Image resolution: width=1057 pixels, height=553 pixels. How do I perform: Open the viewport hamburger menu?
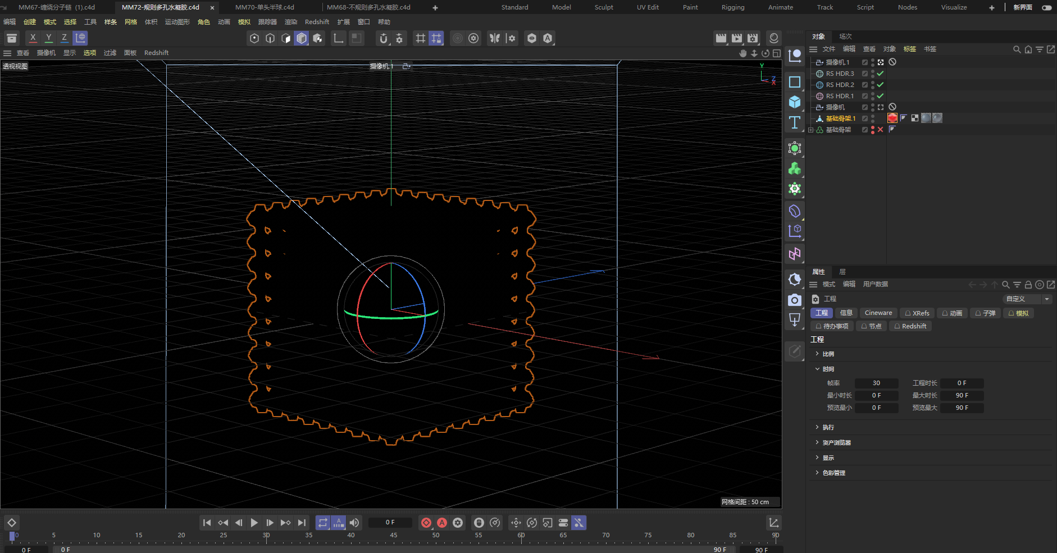(7, 53)
